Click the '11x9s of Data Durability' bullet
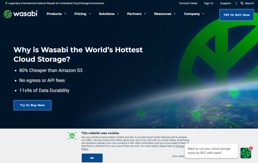258x163 pixels. pyautogui.click(x=44, y=90)
